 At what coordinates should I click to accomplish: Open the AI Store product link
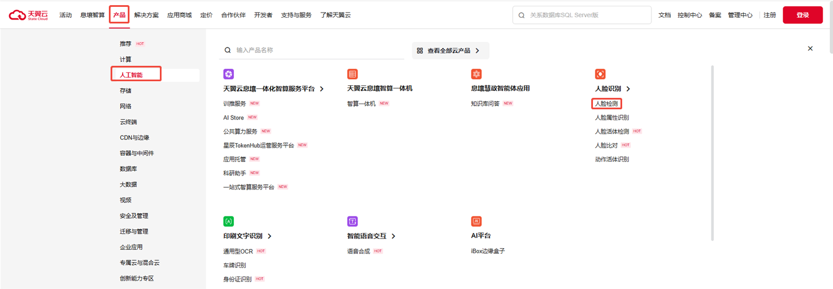[234, 117]
